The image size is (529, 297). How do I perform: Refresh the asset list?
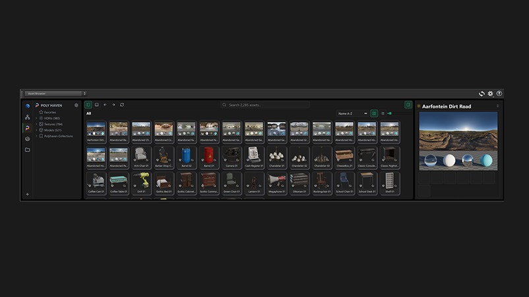point(122,105)
